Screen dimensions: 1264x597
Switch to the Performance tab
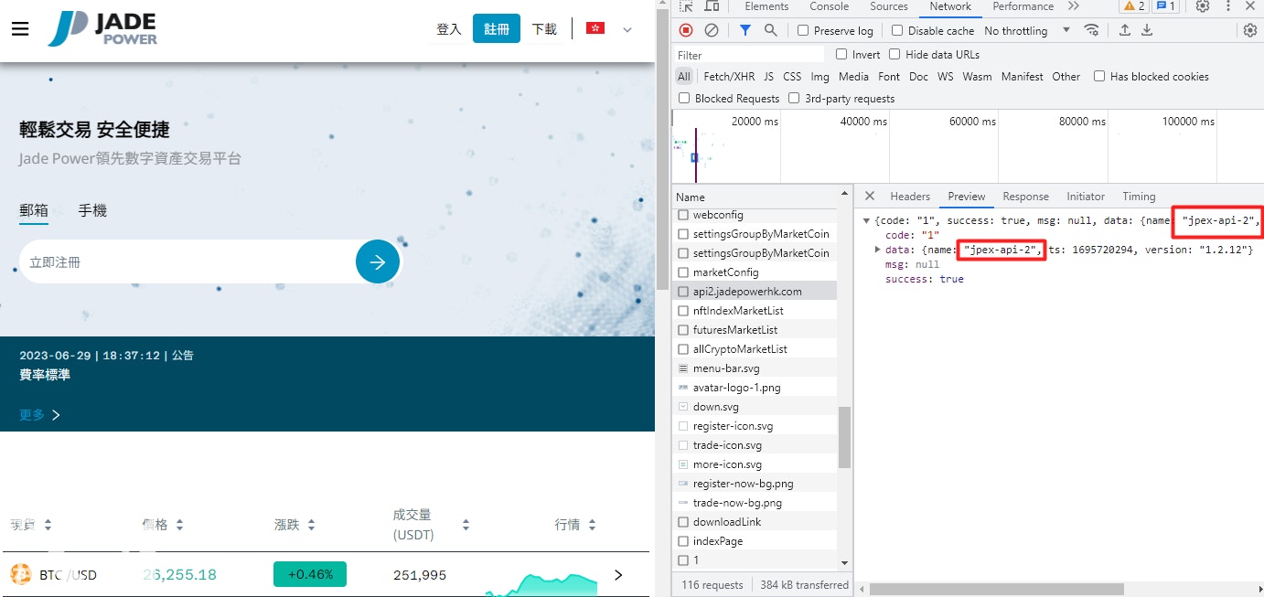(1022, 6)
